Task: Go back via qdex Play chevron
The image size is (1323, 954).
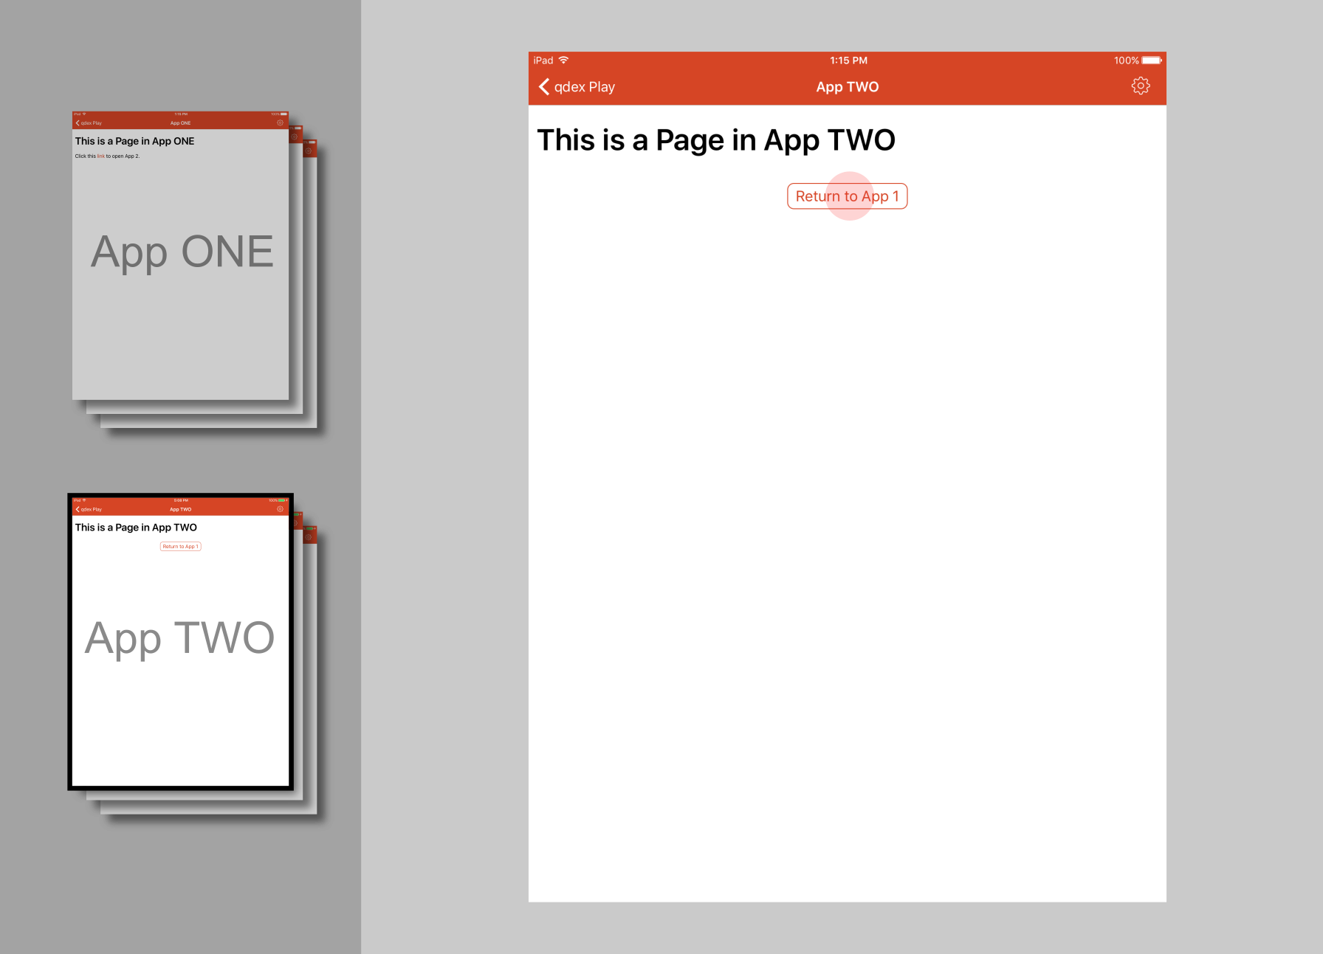Action: tap(577, 87)
